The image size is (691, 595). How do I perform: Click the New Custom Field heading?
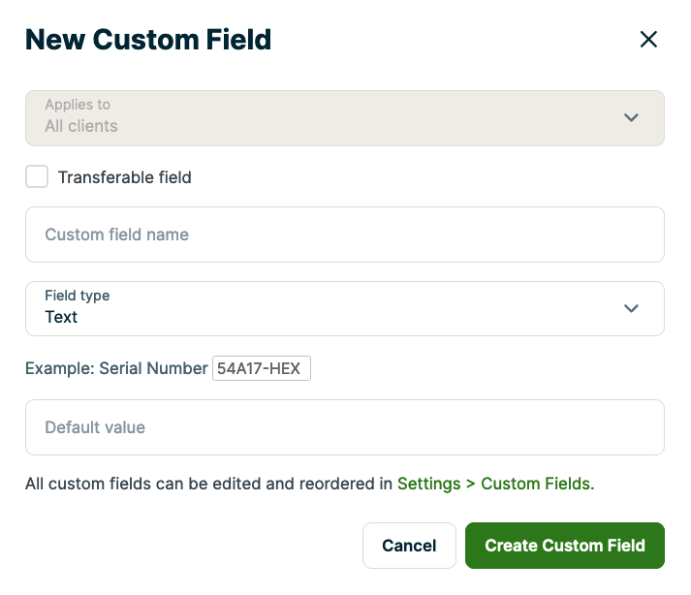click(x=148, y=40)
